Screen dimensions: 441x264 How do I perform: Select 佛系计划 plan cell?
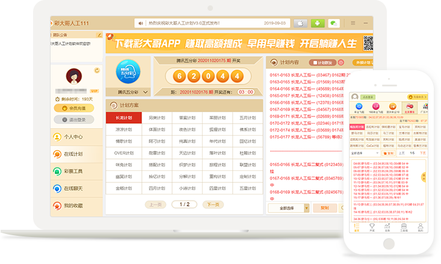click(x=248, y=130)
